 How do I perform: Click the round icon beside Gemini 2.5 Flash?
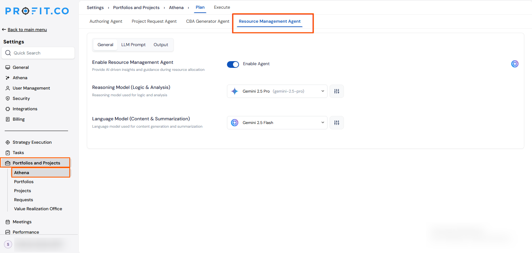click(x=235, y=123)
